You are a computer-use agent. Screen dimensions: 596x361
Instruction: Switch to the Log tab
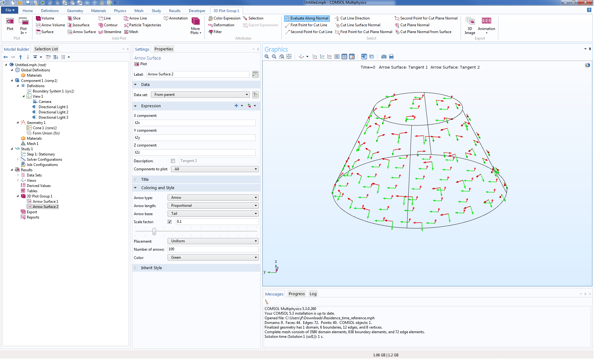point(313,294)
